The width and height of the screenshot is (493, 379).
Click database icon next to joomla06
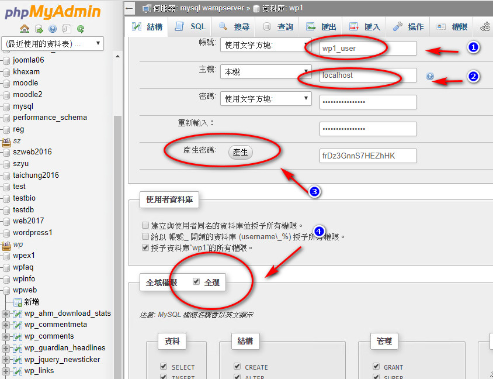[x=6, y=60]
